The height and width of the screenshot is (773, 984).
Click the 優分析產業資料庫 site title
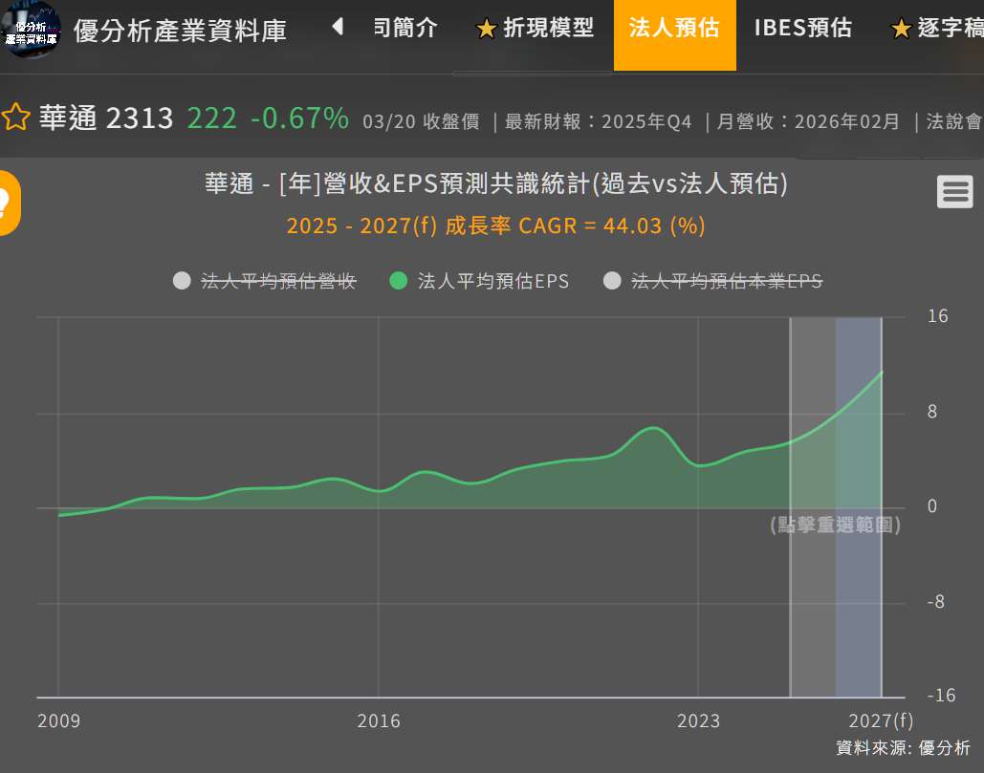point(180,32)
